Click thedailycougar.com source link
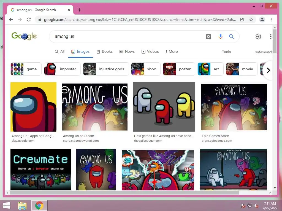Viewport: 282px width, 211px height. [148, 141]
